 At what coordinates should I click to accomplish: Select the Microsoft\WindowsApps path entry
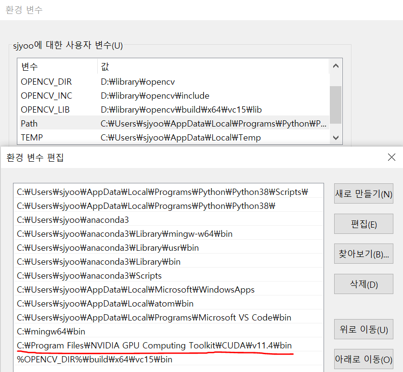[x=169, y=290]
